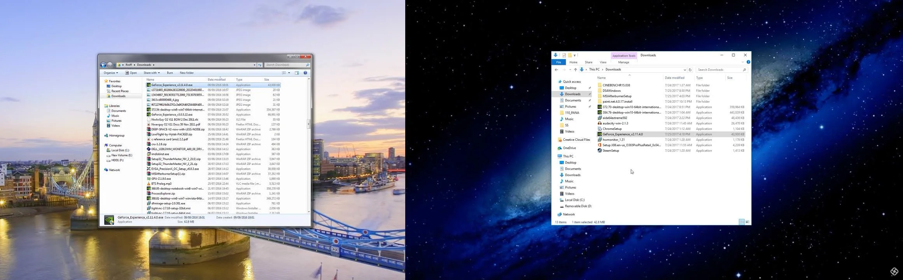Switch to large icons view in status bar
Image resolution: width=903 pixels, height=280 pixels.
(747, 222)
